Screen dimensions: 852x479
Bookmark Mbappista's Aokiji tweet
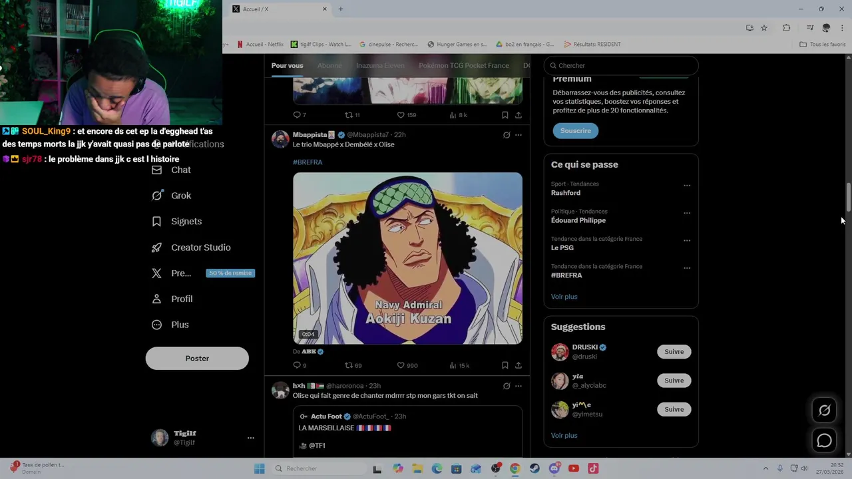[505, 365]
